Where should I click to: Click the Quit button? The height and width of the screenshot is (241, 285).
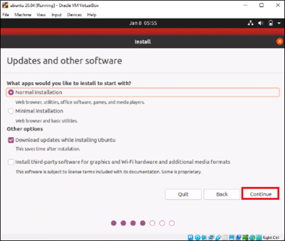pyautogui.click(x=183, y=194)
